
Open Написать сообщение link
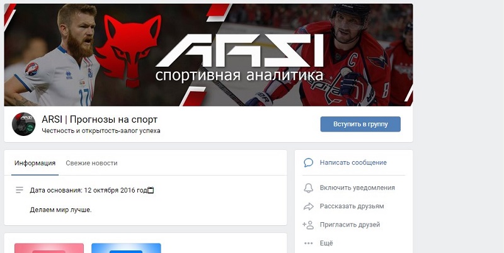click(x=353, y=162)
